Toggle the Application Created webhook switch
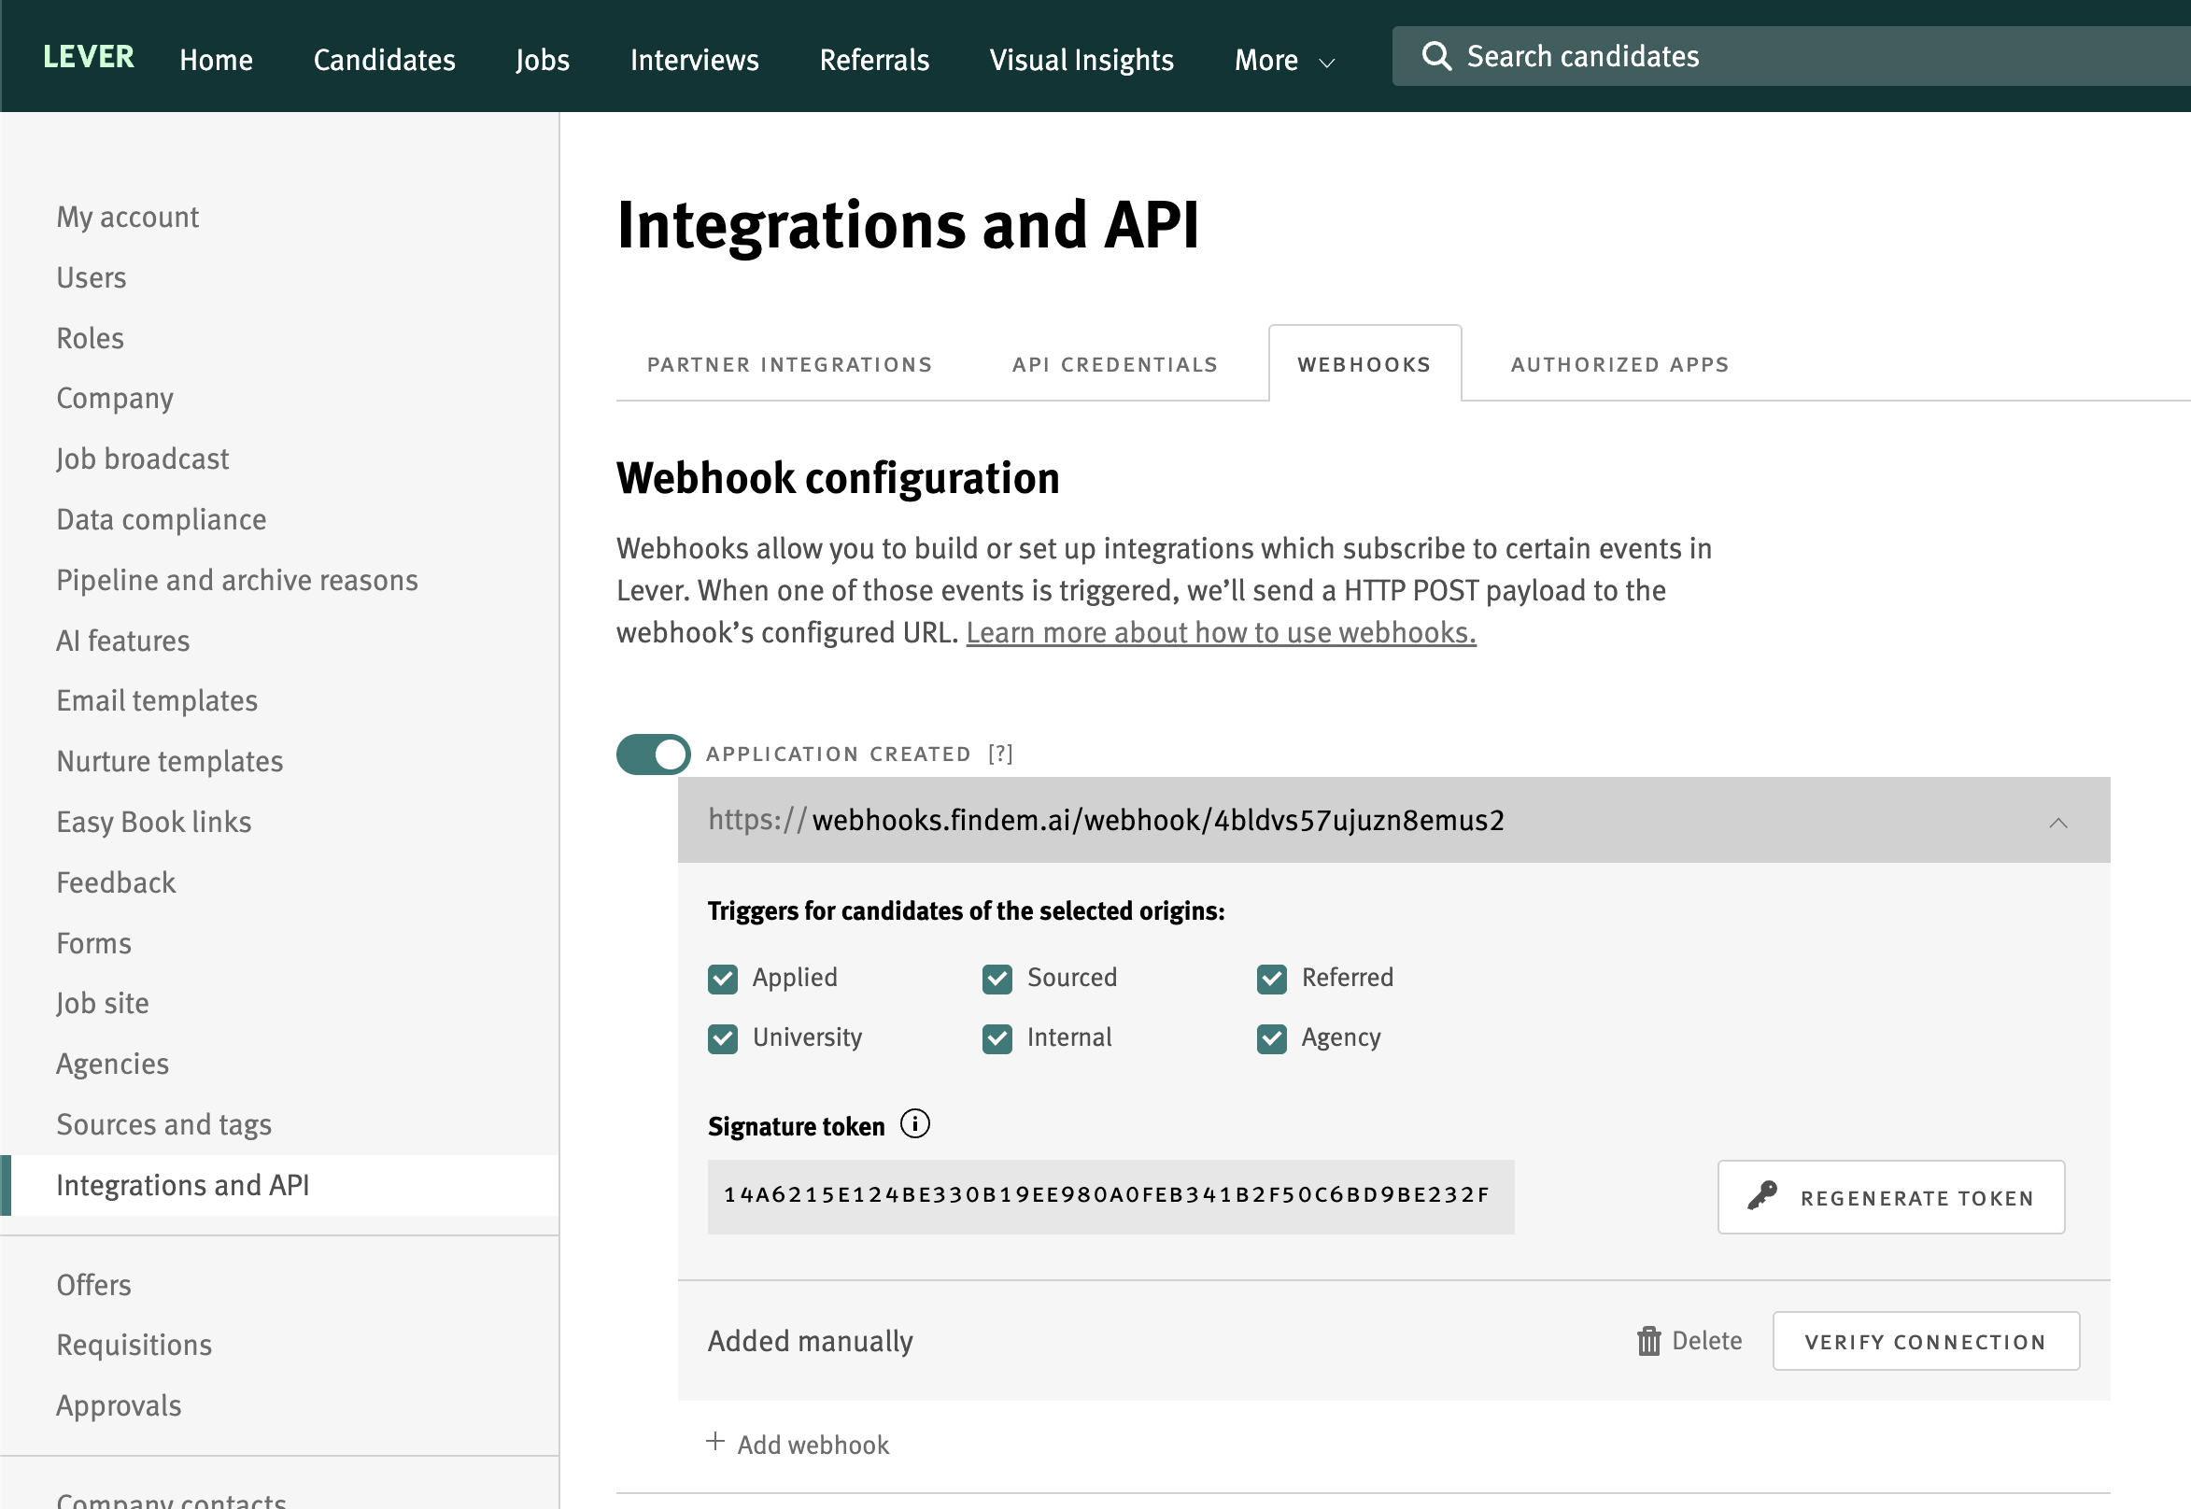 point(654,754)
